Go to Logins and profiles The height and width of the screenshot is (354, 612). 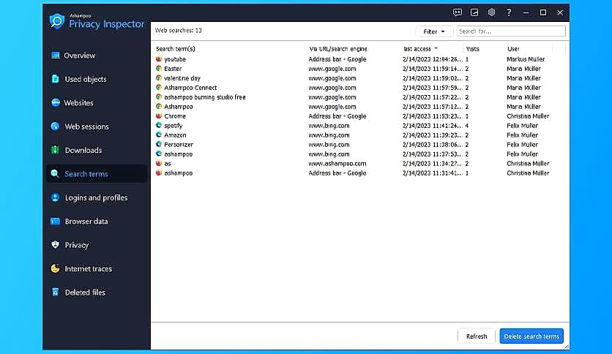(95, 197)
